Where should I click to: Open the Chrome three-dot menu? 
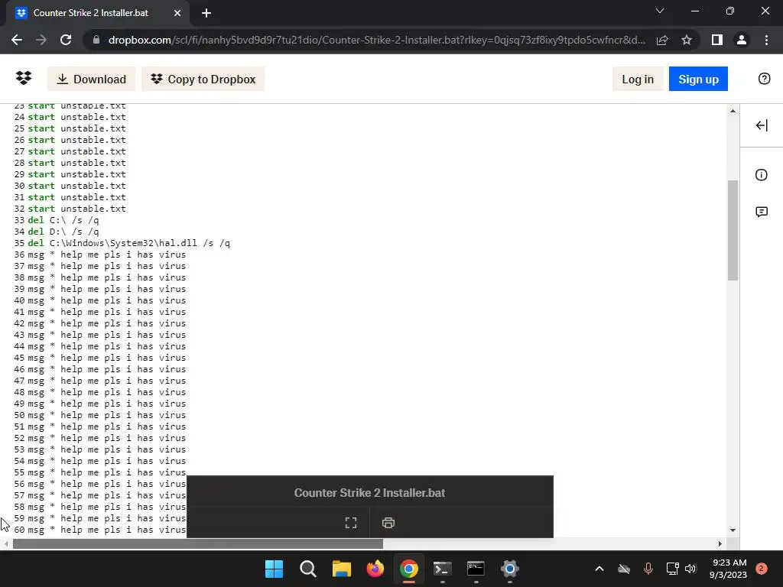pyautogui.click(x=766, y=40)
